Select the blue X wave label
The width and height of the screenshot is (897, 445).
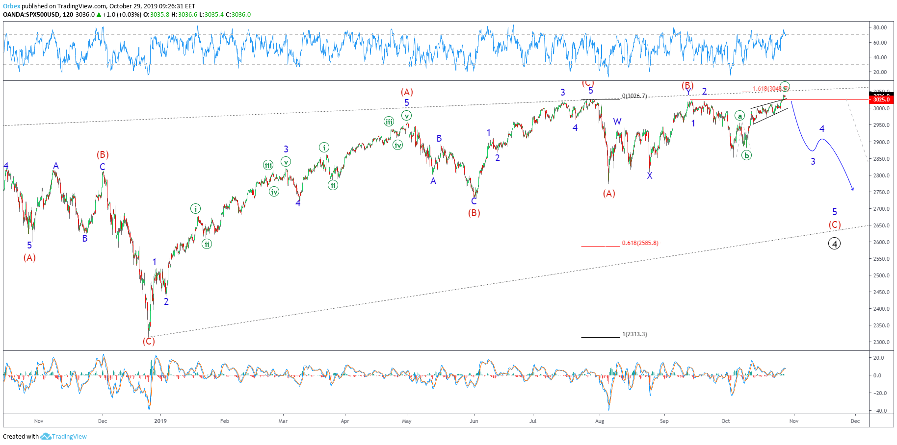point(650,175)
